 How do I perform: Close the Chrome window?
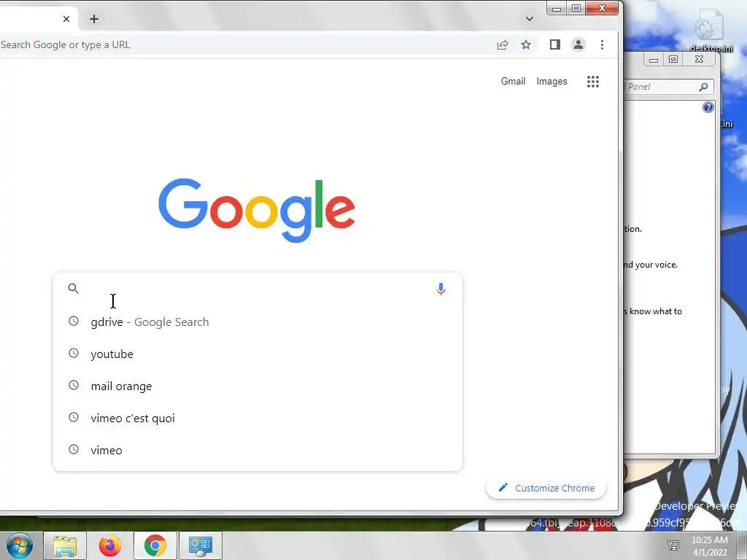(x=602, y=8)
